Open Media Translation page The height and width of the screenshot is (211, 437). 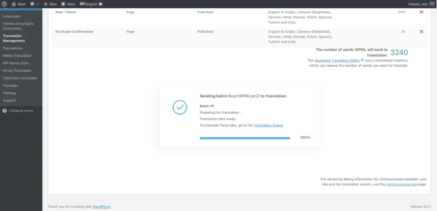17,56
